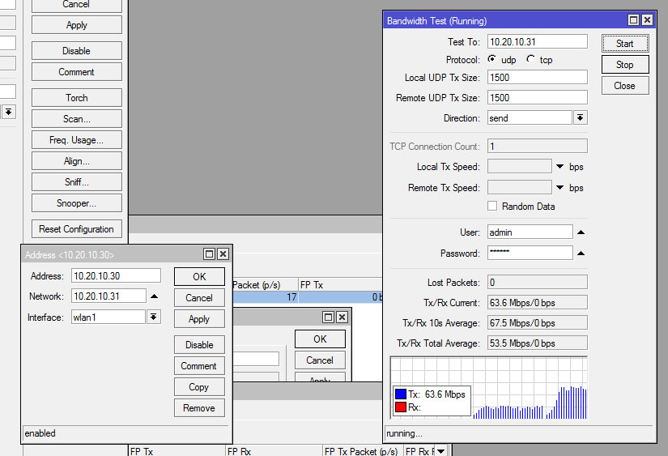Open the Snooper... tool
This screenshot has height=456, width=668.
77,202
